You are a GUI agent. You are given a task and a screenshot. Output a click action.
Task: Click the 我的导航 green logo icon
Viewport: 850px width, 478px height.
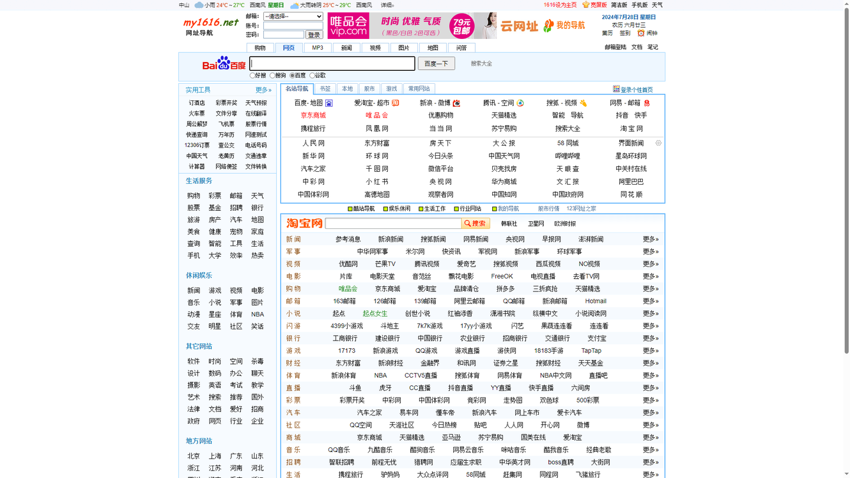pos(548,25)
